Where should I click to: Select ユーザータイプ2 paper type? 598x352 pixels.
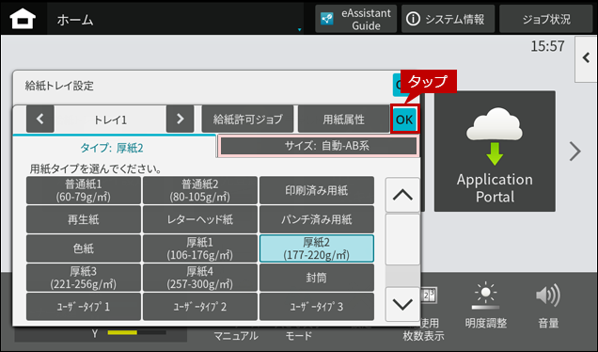[x=200, y=307]
